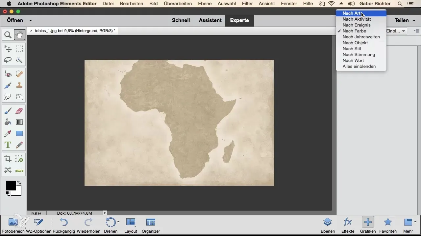
Task: Open the Öffnen dropdown arrow
Action: 31,20
